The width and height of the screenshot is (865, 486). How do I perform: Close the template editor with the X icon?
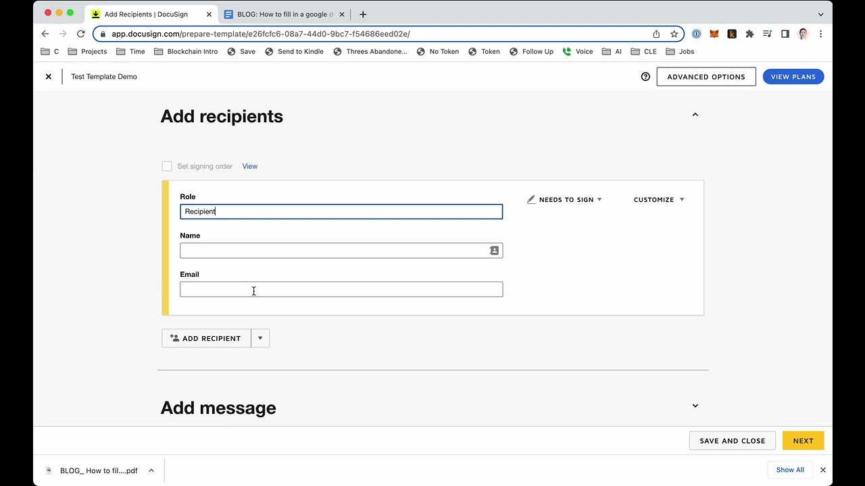[49, 77]
